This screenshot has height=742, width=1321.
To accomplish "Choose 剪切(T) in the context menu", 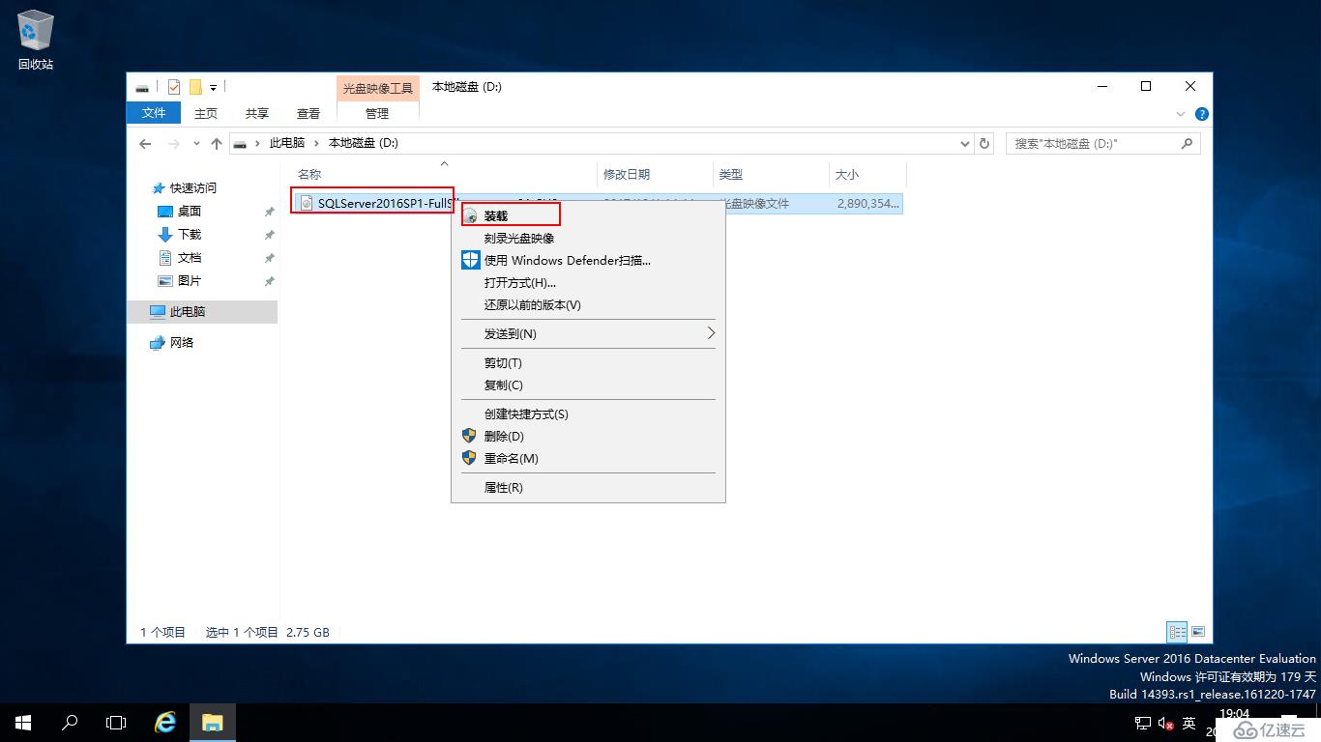I will coord(588,363).
